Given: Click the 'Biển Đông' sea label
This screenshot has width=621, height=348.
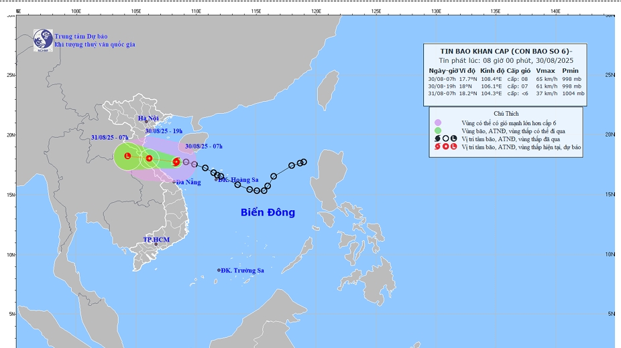Looking at the screenshot, I should click(x=268, y=212).
